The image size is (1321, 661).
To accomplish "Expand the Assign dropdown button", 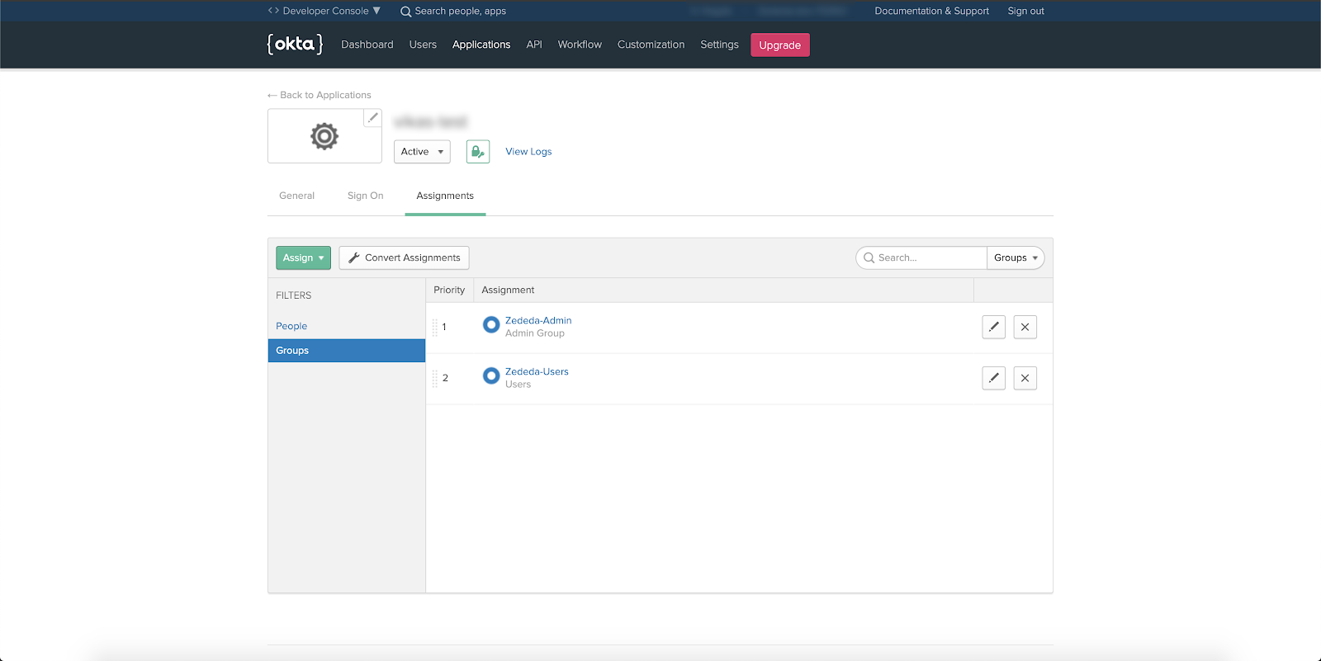I will coord(303,257).
